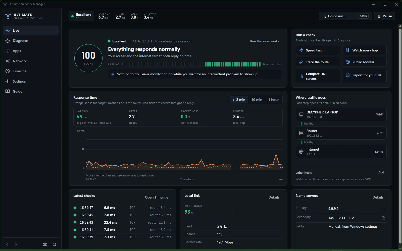Open Name servers Details
Image resolution: width=402 pixels, height=251 pixels.
tap(378, 197)
